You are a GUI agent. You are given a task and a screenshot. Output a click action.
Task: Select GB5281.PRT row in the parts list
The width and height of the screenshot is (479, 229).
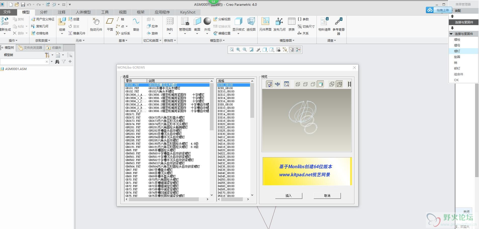pyautogui.click(x=167, y=127)
